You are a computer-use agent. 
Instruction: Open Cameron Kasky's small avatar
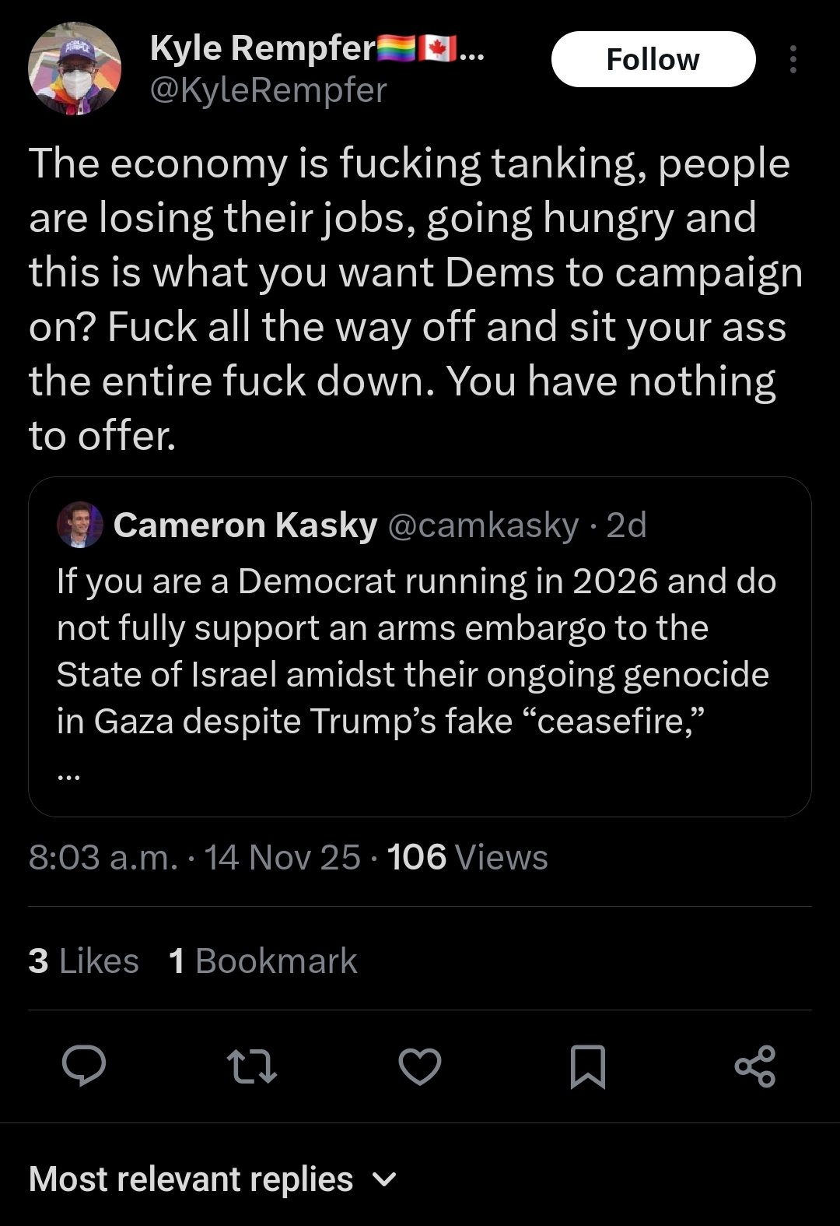coord(80,525)
